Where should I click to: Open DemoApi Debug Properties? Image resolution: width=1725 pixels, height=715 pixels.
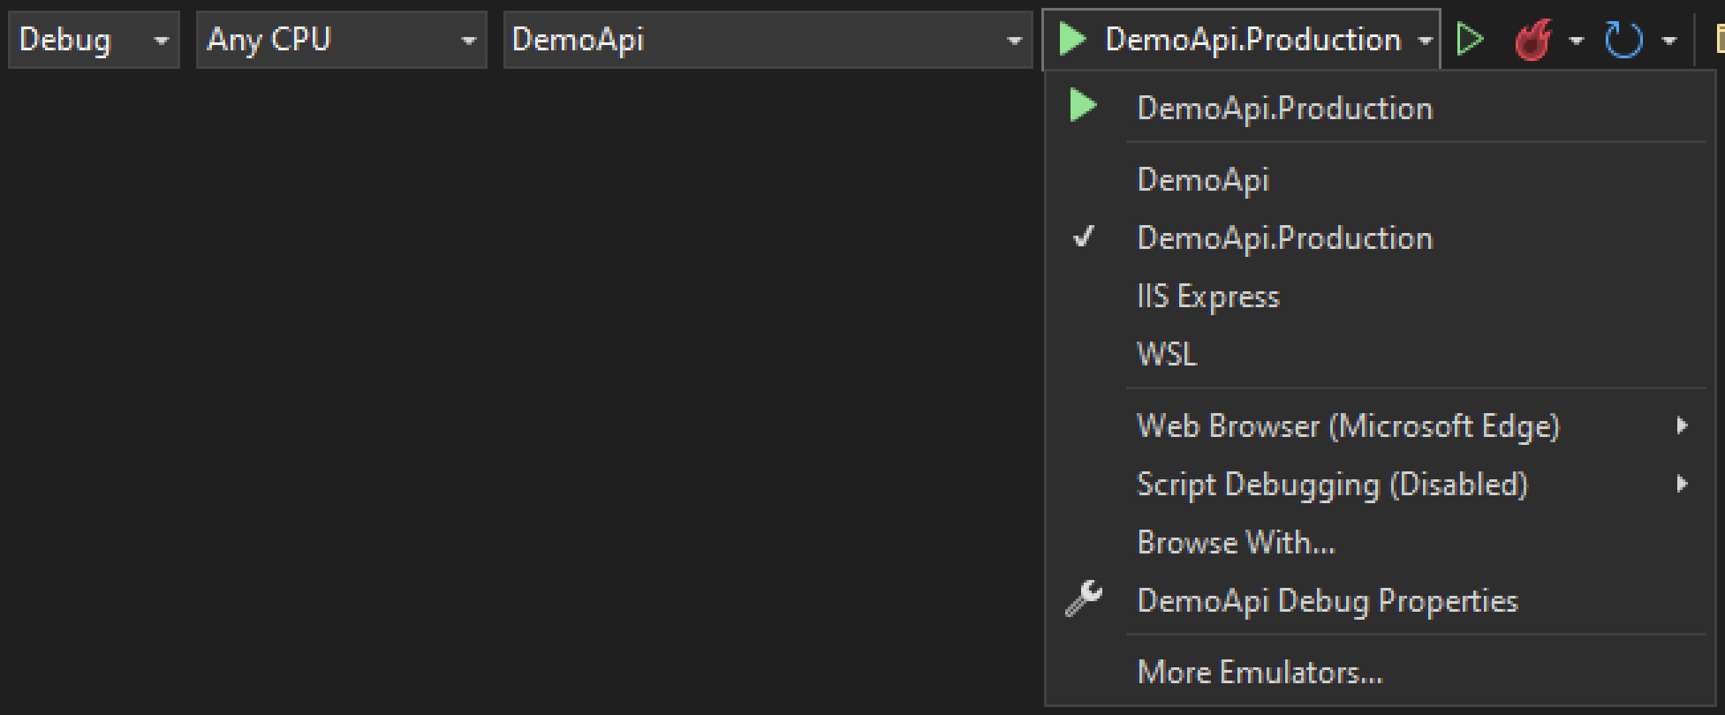pyautogui.click(x=1380, y=600)
